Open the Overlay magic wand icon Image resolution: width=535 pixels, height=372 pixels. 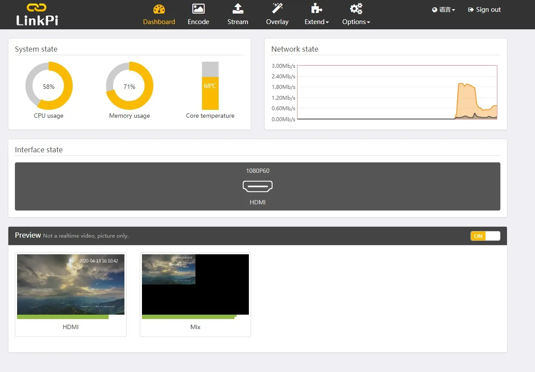click(x=277, y=8)
